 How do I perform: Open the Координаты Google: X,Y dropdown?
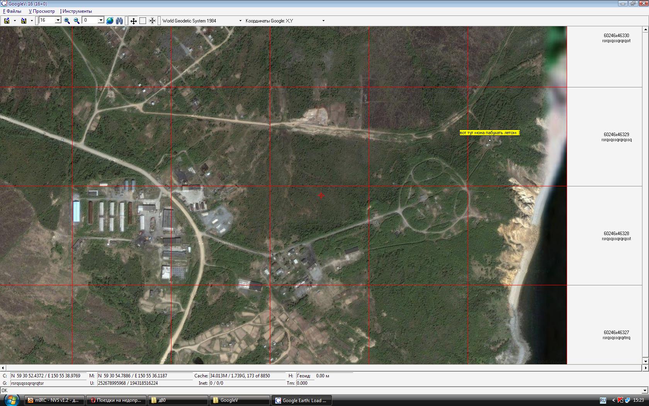(x=323, y=21)
